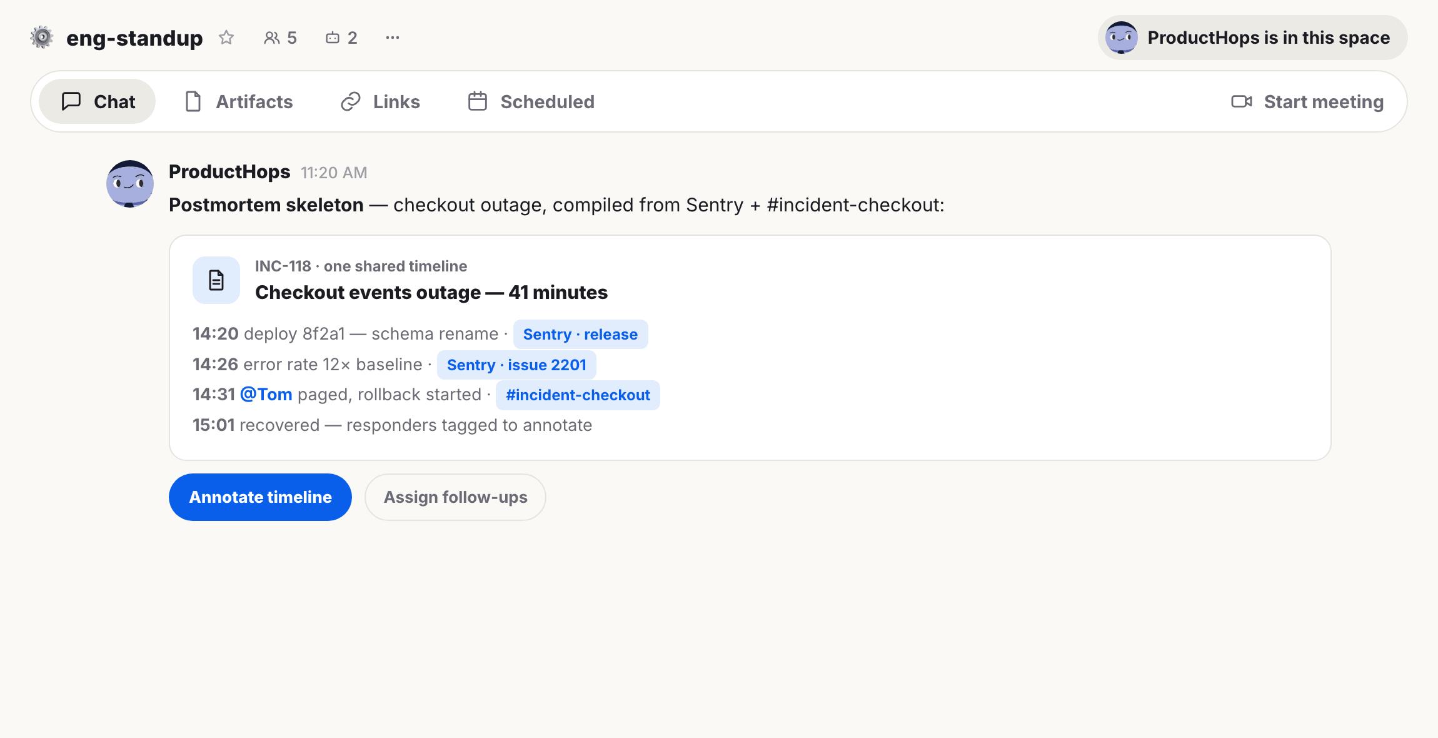Click the Assign follow-ups button

click(x=455, y=497)
